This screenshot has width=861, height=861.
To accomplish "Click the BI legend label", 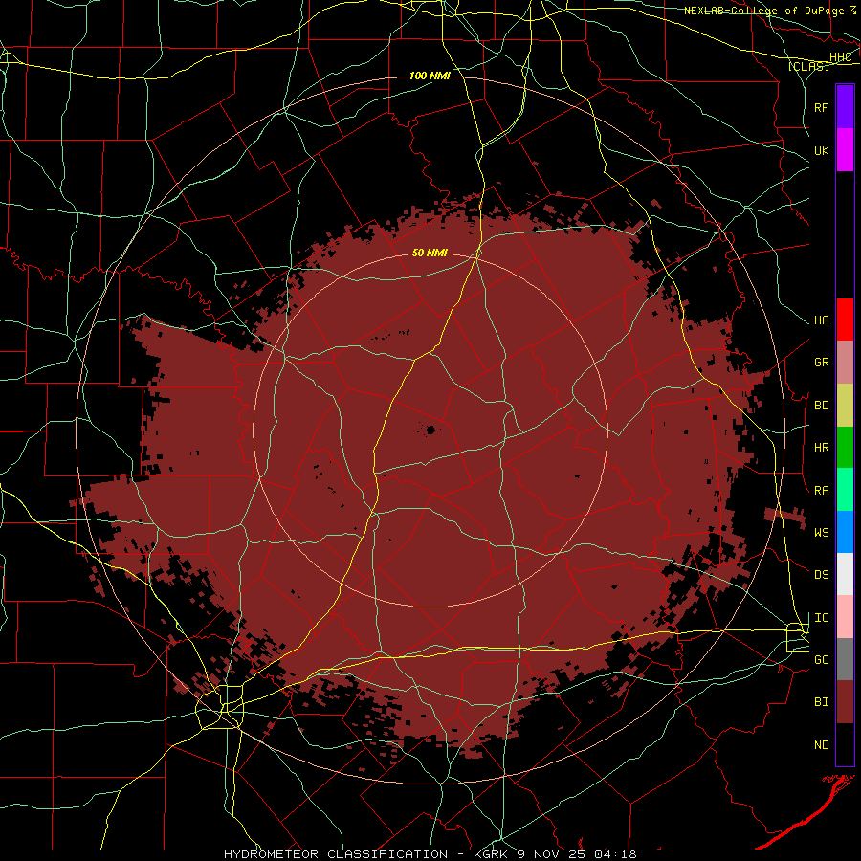I will [821, 702].
